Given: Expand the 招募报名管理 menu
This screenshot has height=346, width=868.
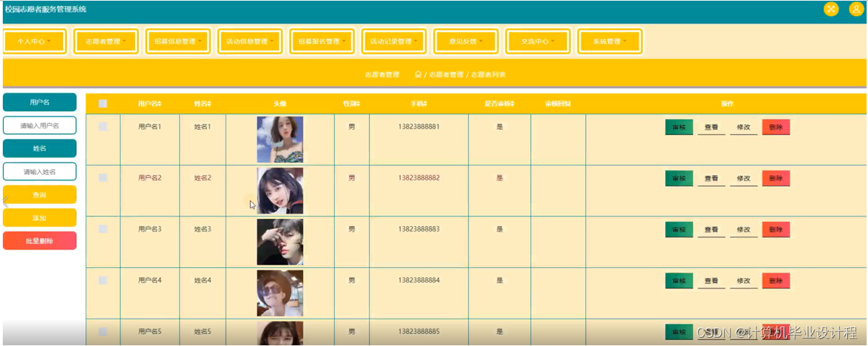Looking at the screenshot, I should 322,42.
